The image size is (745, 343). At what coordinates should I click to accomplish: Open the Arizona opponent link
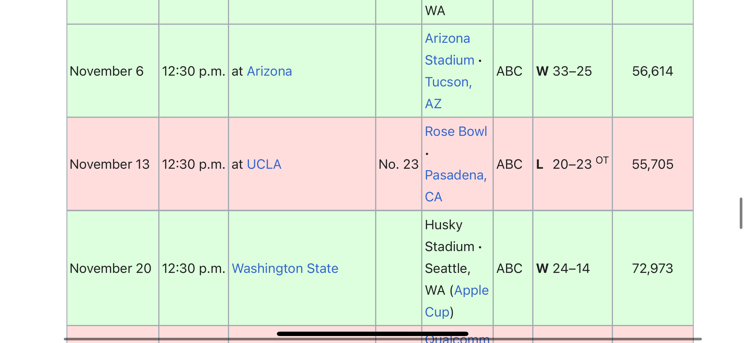pos(269,71)
